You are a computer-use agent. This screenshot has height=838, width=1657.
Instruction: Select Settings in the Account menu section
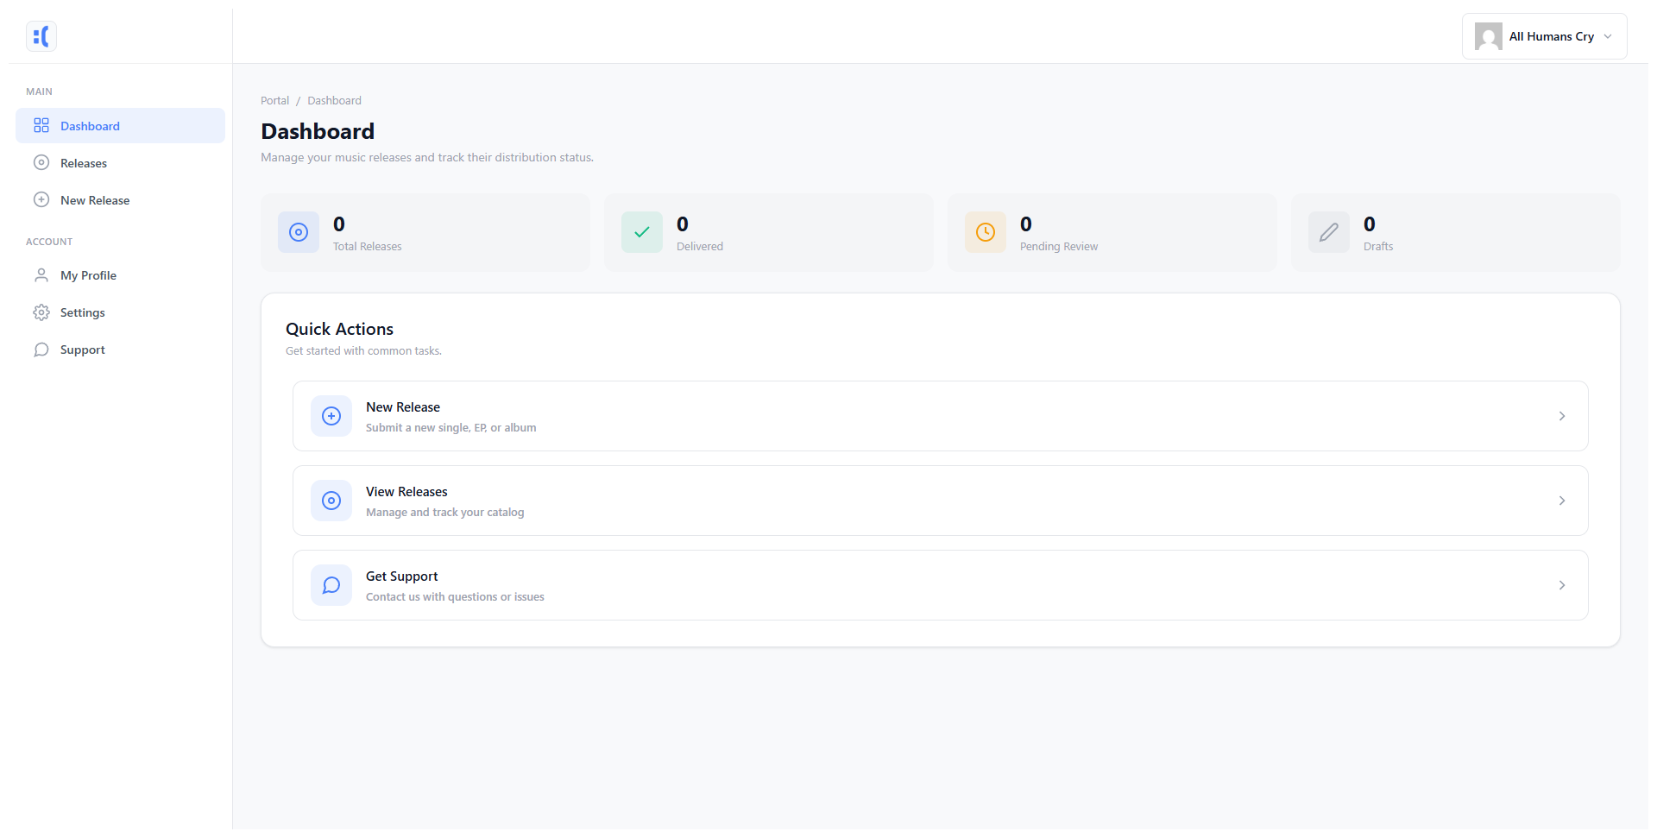(82, 312)
